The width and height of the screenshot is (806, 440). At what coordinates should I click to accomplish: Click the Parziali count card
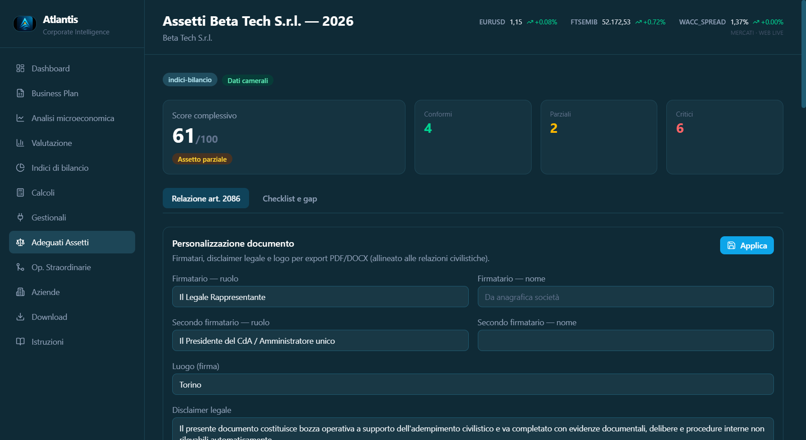tap(599, 137)
